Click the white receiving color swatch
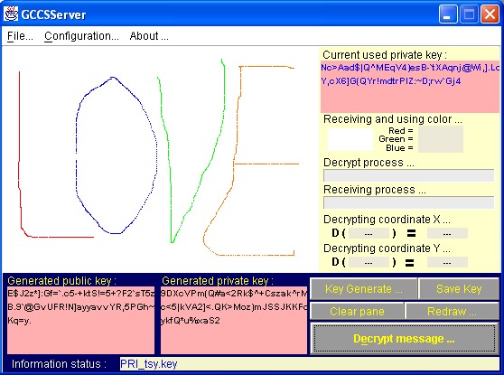This screenshot has width=504, height=375. tap(350, 139)
